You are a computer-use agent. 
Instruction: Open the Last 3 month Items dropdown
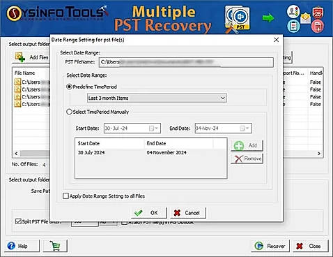click(157, 98)
